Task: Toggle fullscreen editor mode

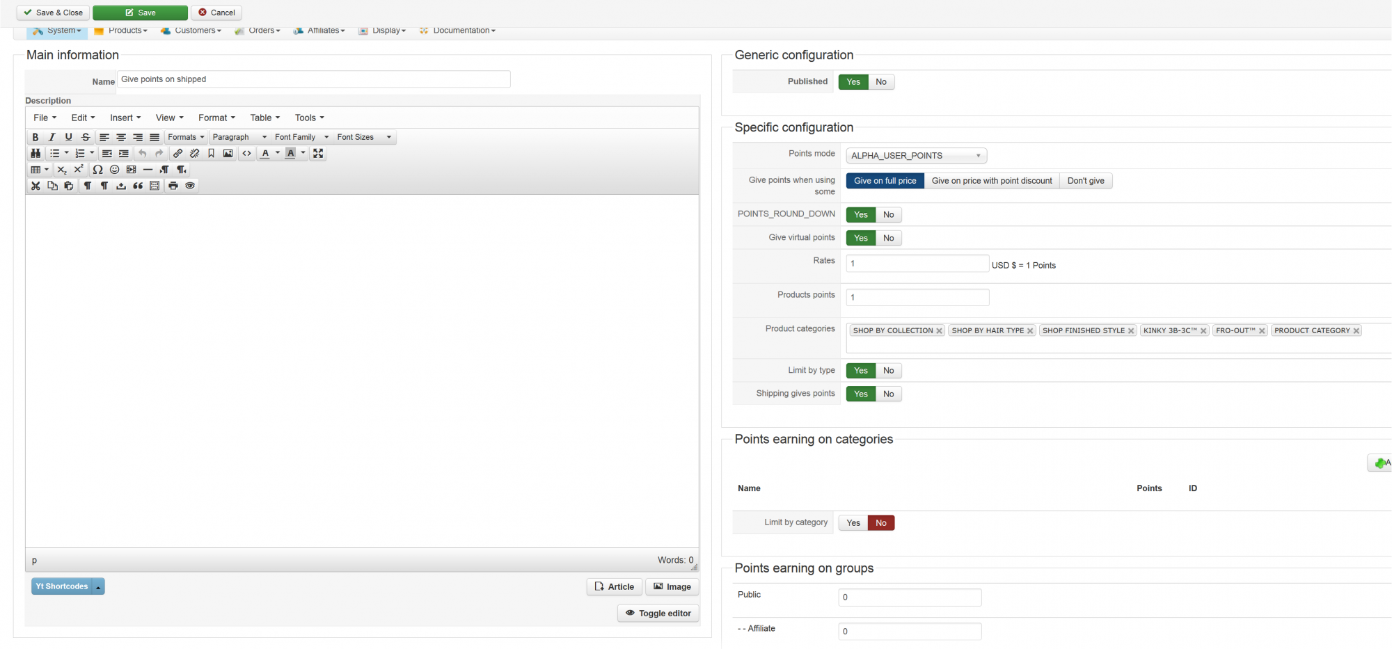Action: coord(318,153)
